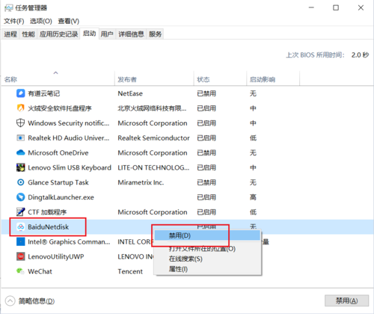The width and height of the screenshot is (374, 314).
Task: Minimize the Task Manager window
Action: [x=311, y=7]
